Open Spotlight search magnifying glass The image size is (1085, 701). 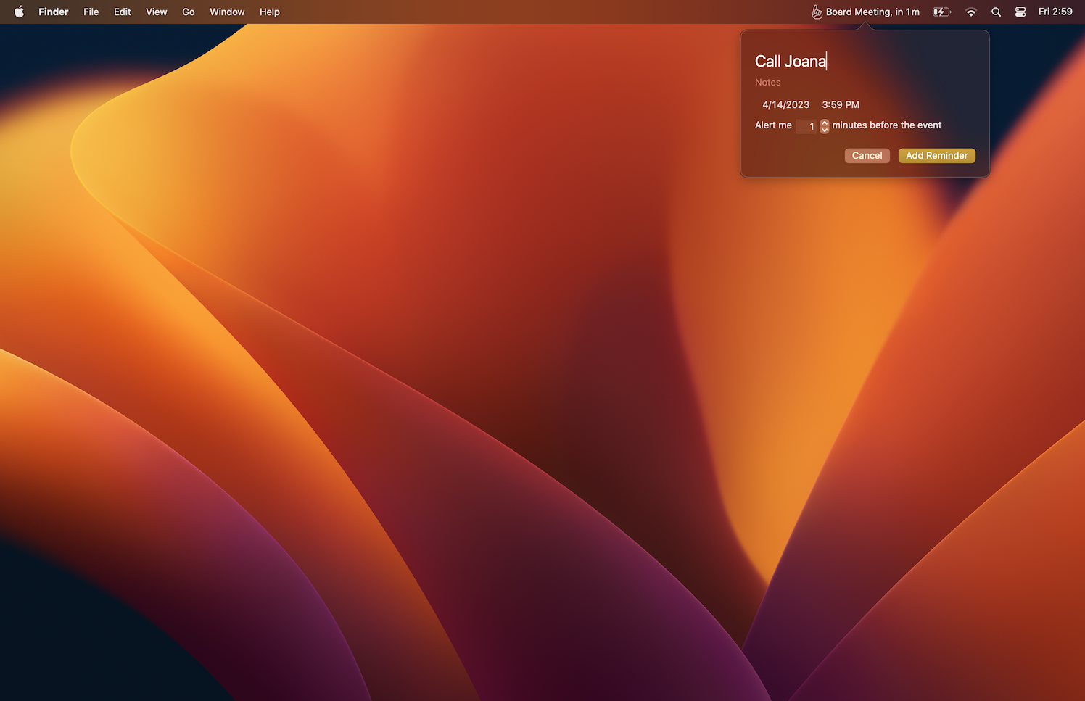997,12
